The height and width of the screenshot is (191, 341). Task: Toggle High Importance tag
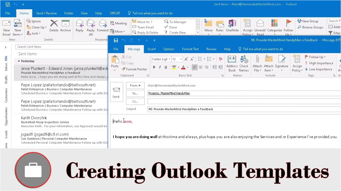(319, 63)
